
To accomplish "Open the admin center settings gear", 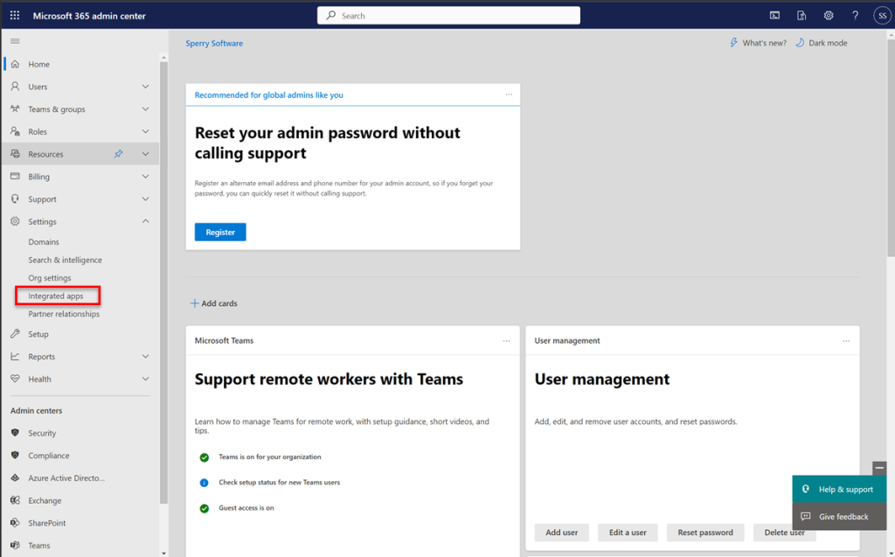I will 829,15.
